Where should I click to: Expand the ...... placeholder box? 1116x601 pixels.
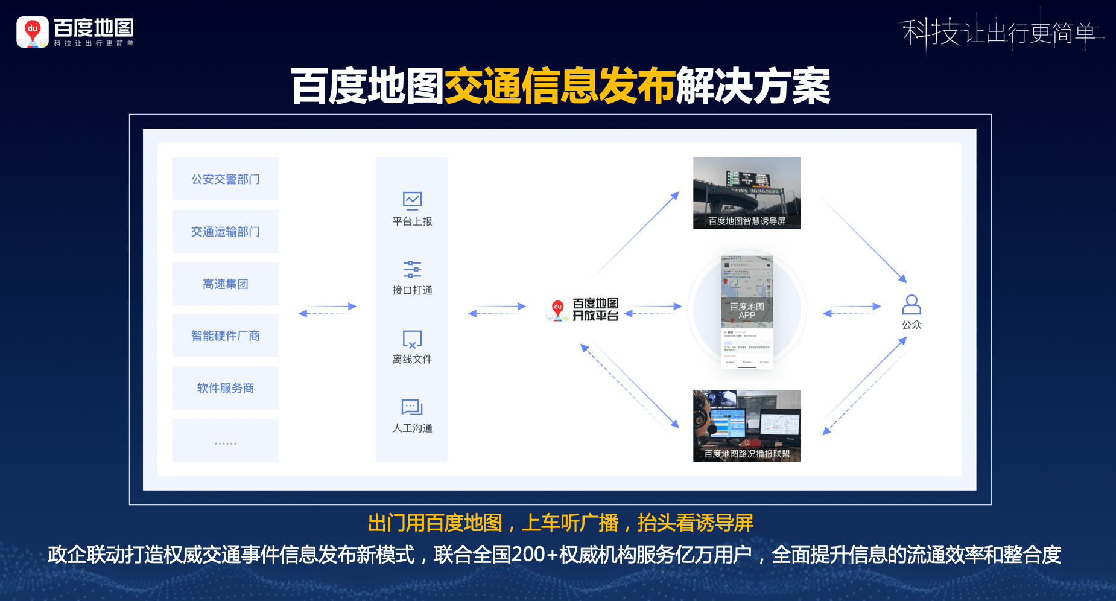coord(225,440)
